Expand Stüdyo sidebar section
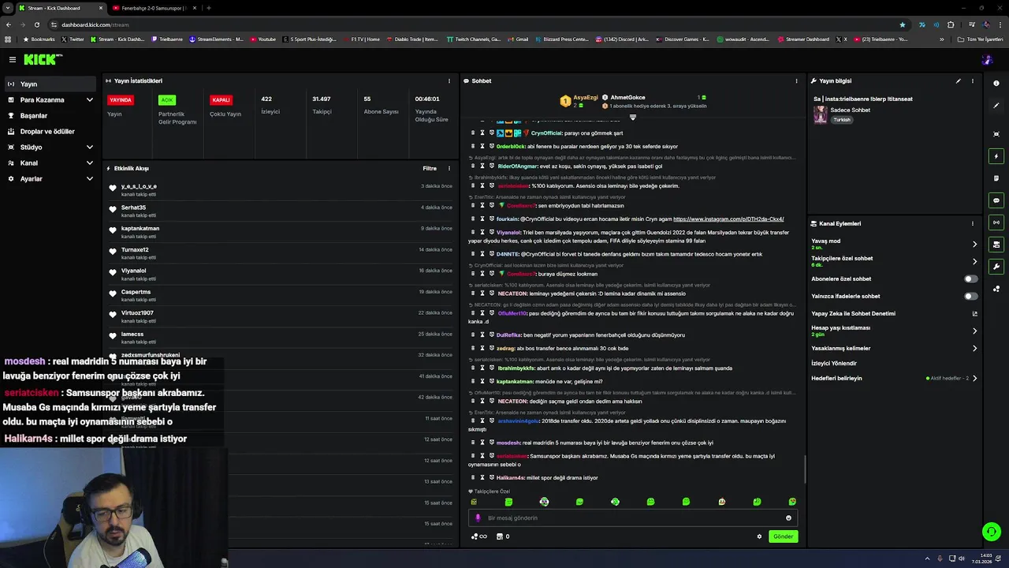 89,148
